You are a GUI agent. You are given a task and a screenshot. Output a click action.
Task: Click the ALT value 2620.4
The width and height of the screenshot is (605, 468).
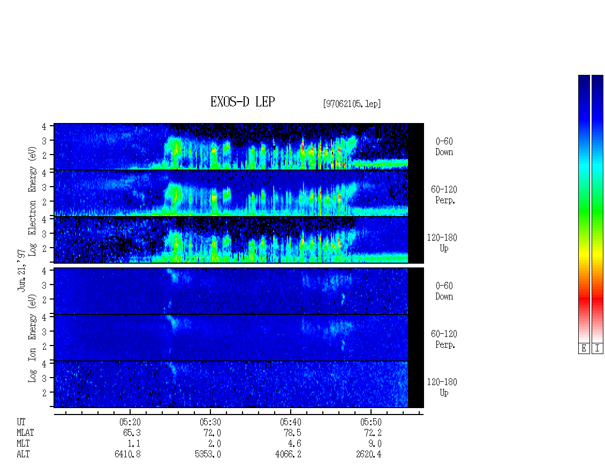click(x=368, y=455)
